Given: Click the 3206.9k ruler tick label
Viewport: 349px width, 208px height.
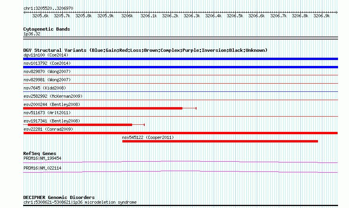Looking at the screenshot, I should 322,16.
